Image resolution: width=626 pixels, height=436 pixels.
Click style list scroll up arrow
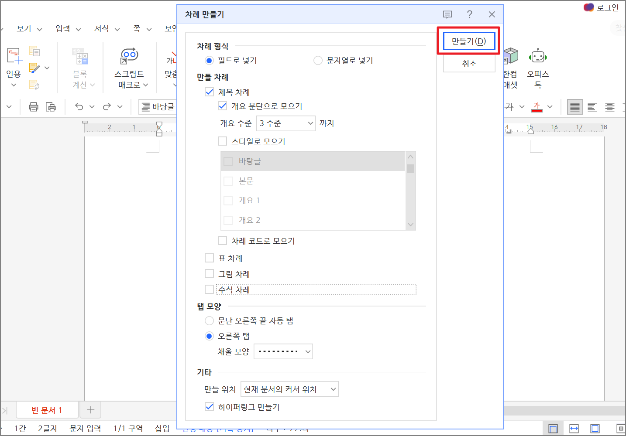click(410, 157)
